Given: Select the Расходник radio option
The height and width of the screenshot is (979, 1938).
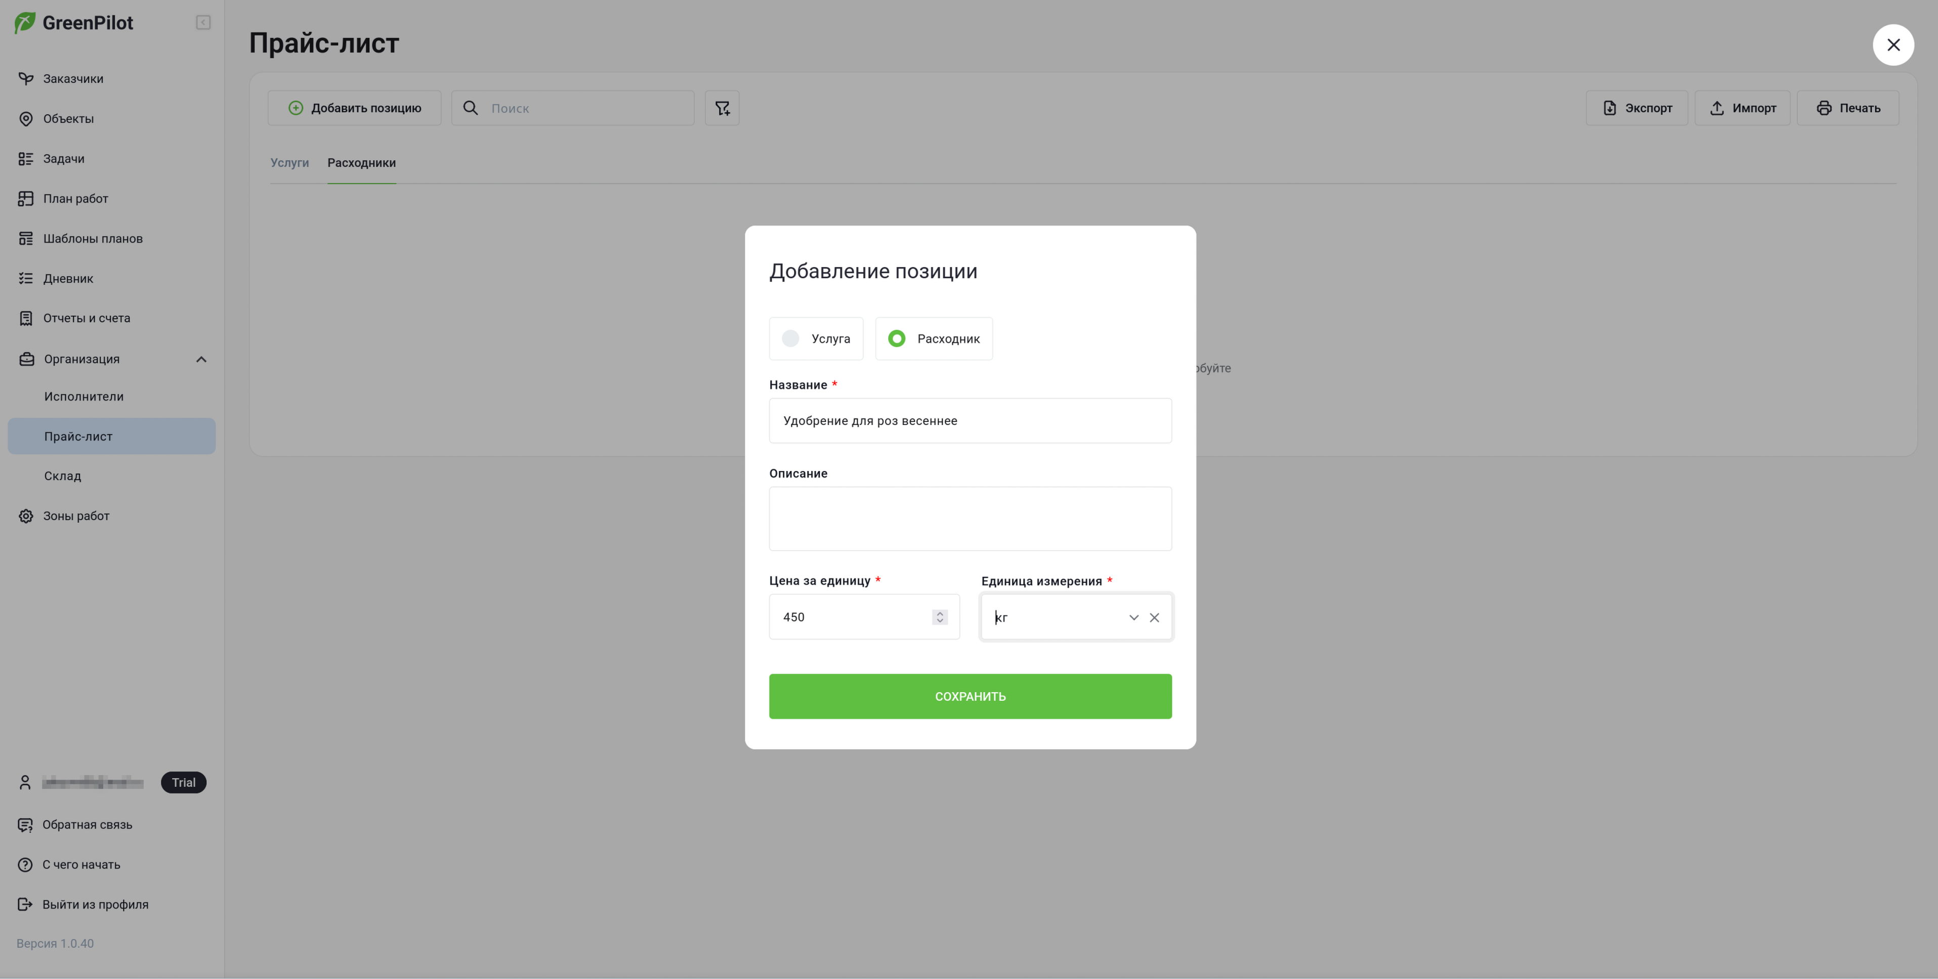Looking at the screenshot, I should pyautogui.click(x=934, y=338).
